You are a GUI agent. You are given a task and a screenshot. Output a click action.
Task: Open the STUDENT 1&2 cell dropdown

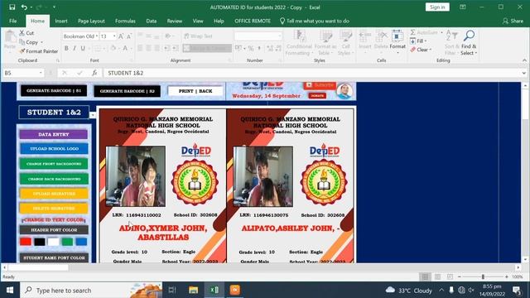pos(92,115)
